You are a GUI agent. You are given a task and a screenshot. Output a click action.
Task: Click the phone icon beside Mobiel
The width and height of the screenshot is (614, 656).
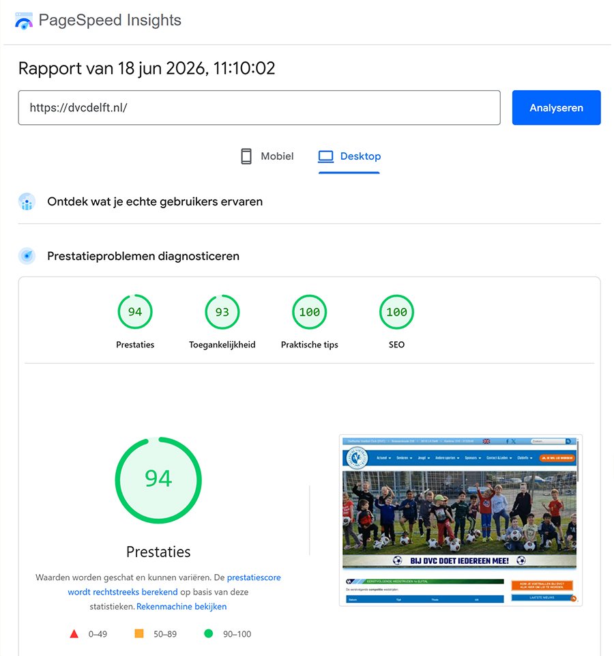tap(246, 156)
